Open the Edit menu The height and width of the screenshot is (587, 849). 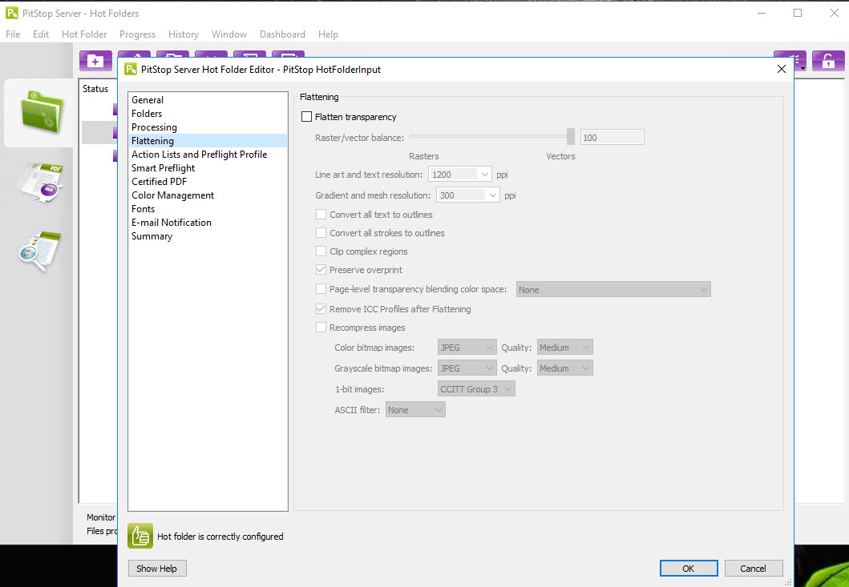point(41,34)
